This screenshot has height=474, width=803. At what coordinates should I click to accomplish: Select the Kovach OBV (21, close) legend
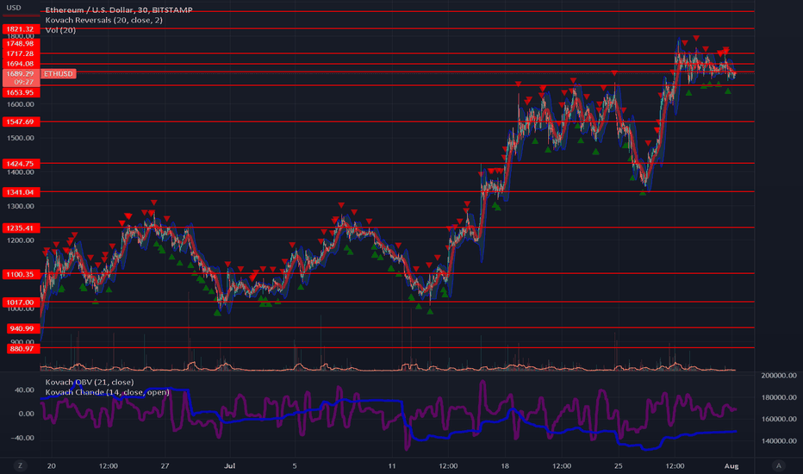tap(90, 383)
